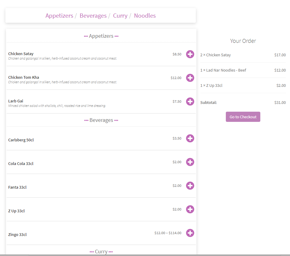Screen dimensions: 290x256
Task: Jump to the Beverages category link
Action: coord(93,16)
